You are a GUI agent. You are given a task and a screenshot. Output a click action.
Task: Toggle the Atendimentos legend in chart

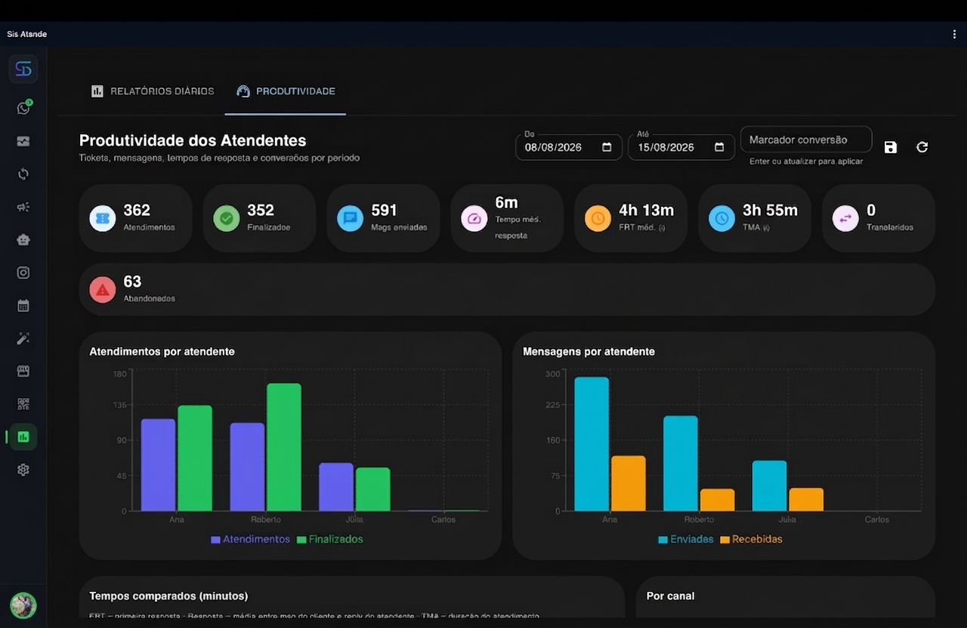250,540
